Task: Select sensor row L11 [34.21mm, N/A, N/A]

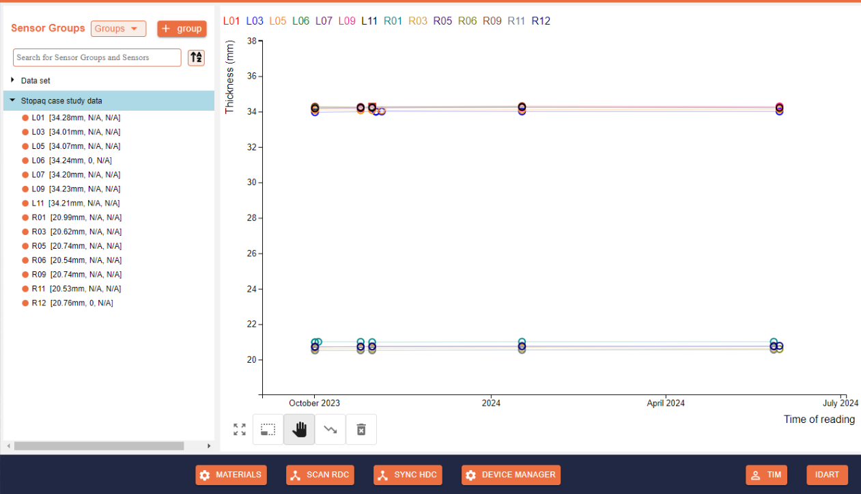Action: point(76,203)
